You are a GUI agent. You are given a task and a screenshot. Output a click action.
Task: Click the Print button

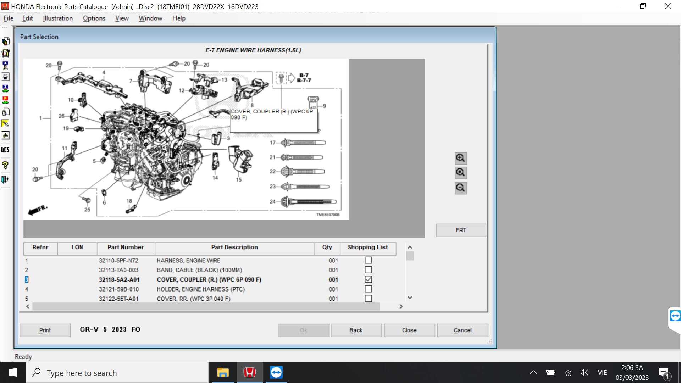coord(45,330)
